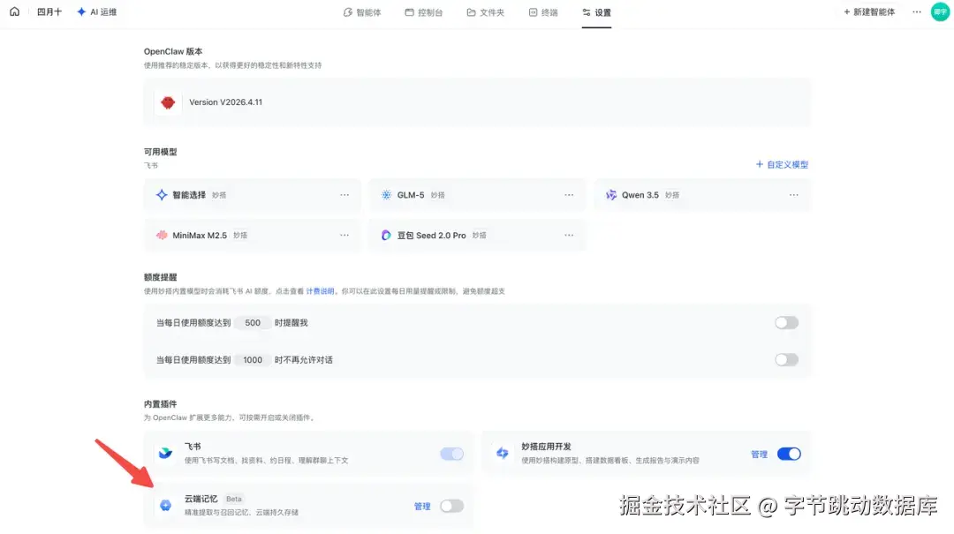Open the Qwen 3.5 model options menu
Viewport: 954px width, 534px height.
click(793, 195)
